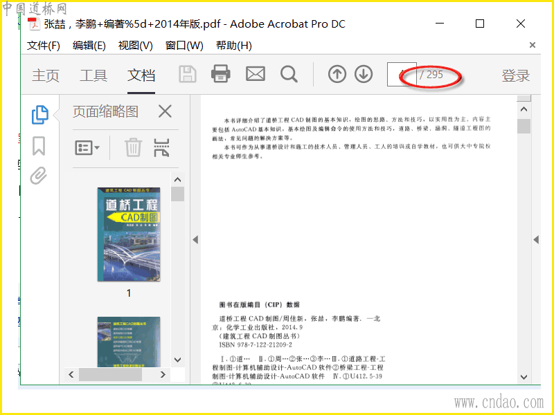The height and width of the screenshot is (415, 554).
Task: Close the 页面缩略图 panel
Action: tap(165, 111)
